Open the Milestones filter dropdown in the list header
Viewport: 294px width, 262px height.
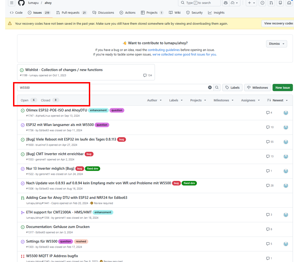(x=223, y=100)
